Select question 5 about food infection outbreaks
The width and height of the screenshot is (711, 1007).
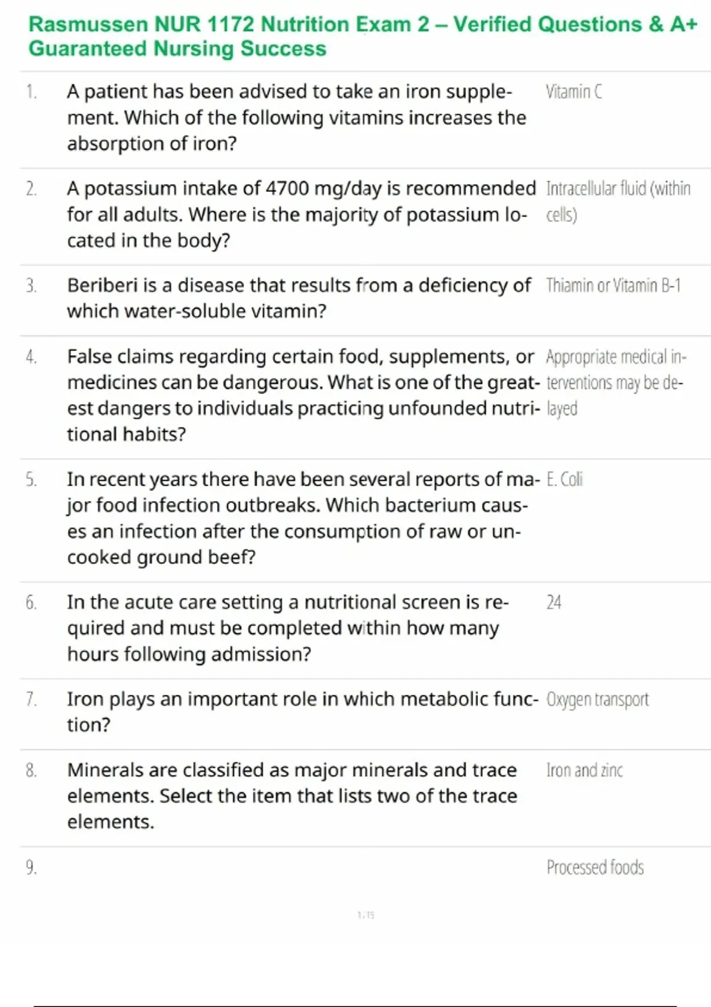303,518
